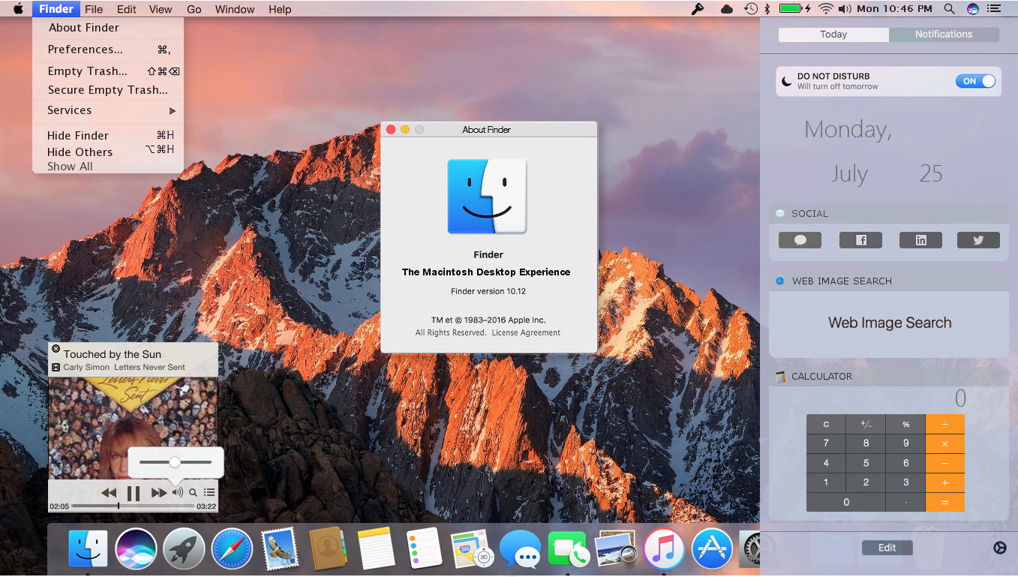
Task: Click the Facebook social button
Action: click(x=860, y=240)
